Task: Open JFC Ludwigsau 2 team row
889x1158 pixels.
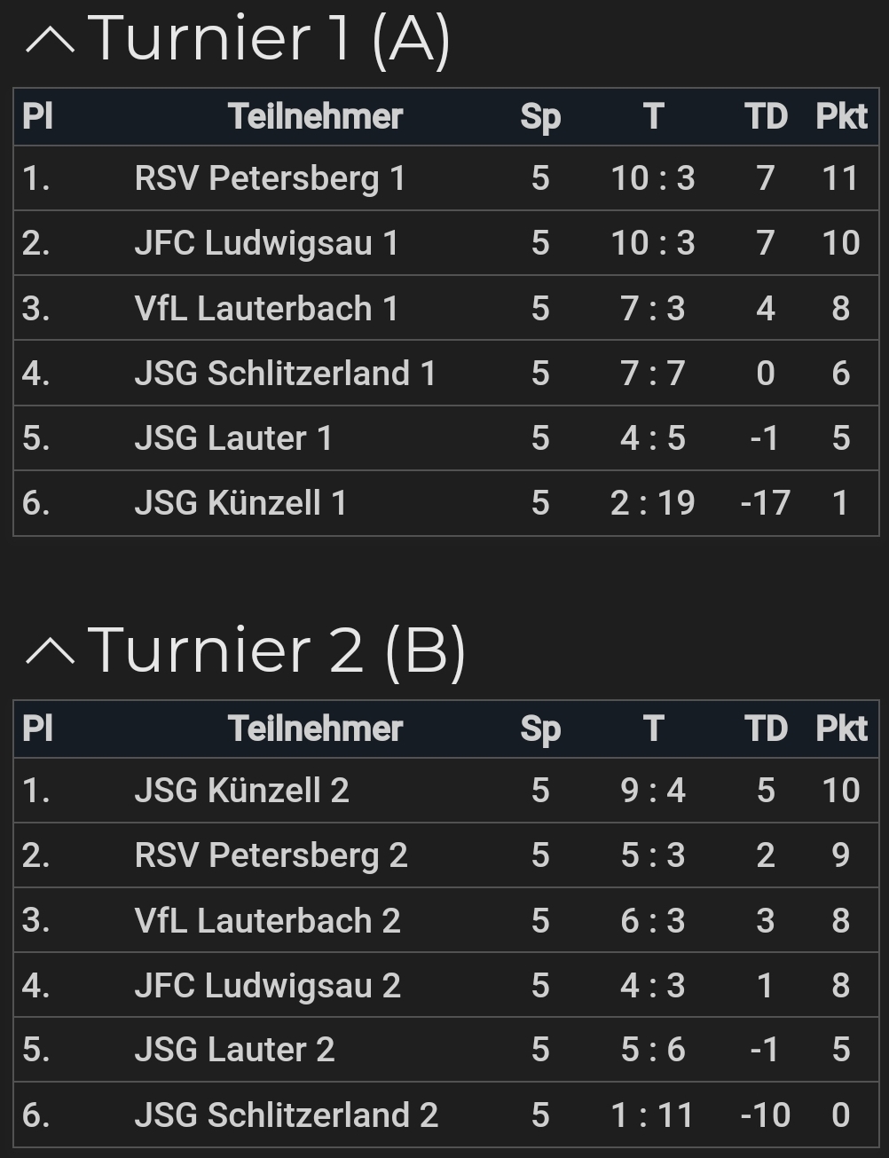Action: coord(446,985)
